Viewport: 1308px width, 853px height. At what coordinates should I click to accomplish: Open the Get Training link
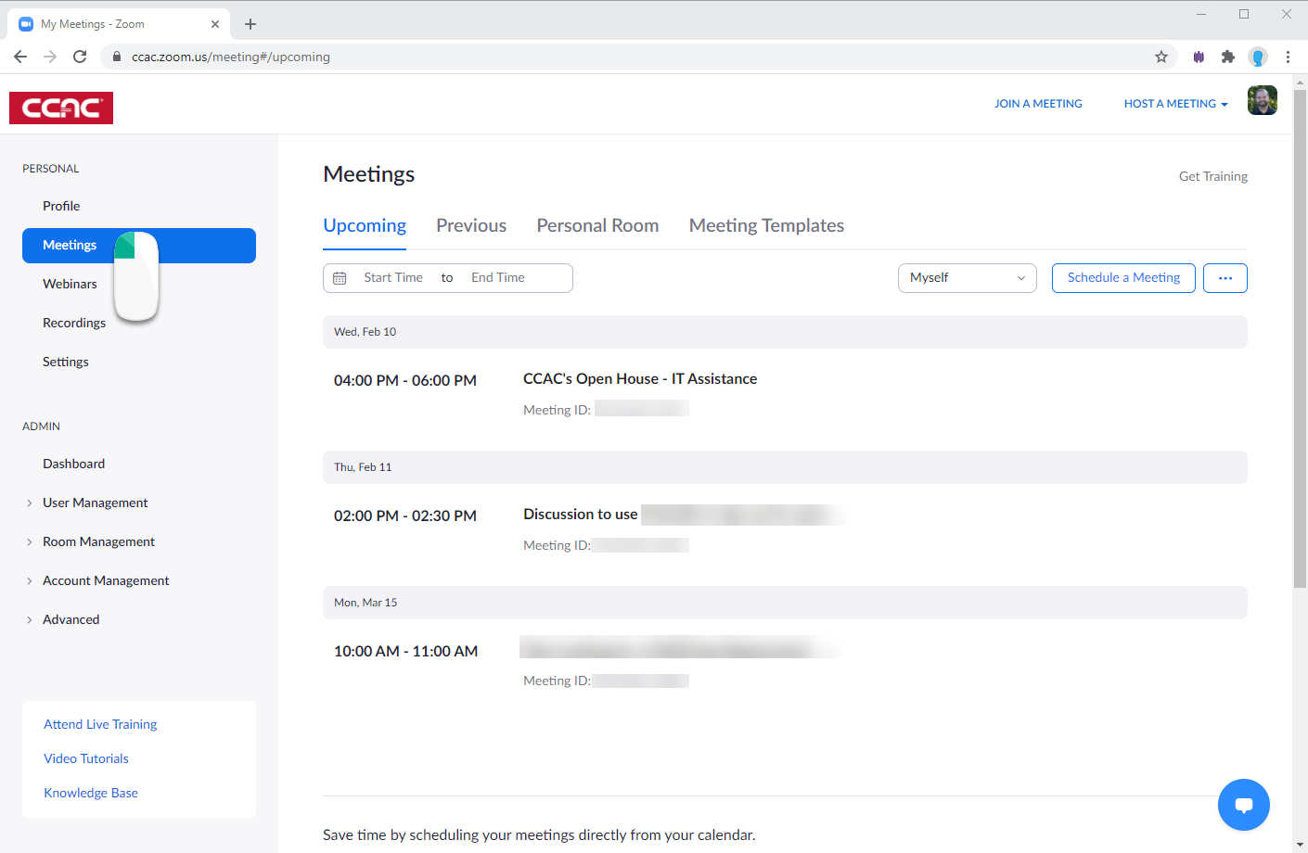pyautogui.click(x=1212, y=176)
